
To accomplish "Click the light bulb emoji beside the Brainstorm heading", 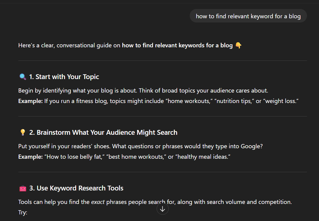I will [23, 133].
